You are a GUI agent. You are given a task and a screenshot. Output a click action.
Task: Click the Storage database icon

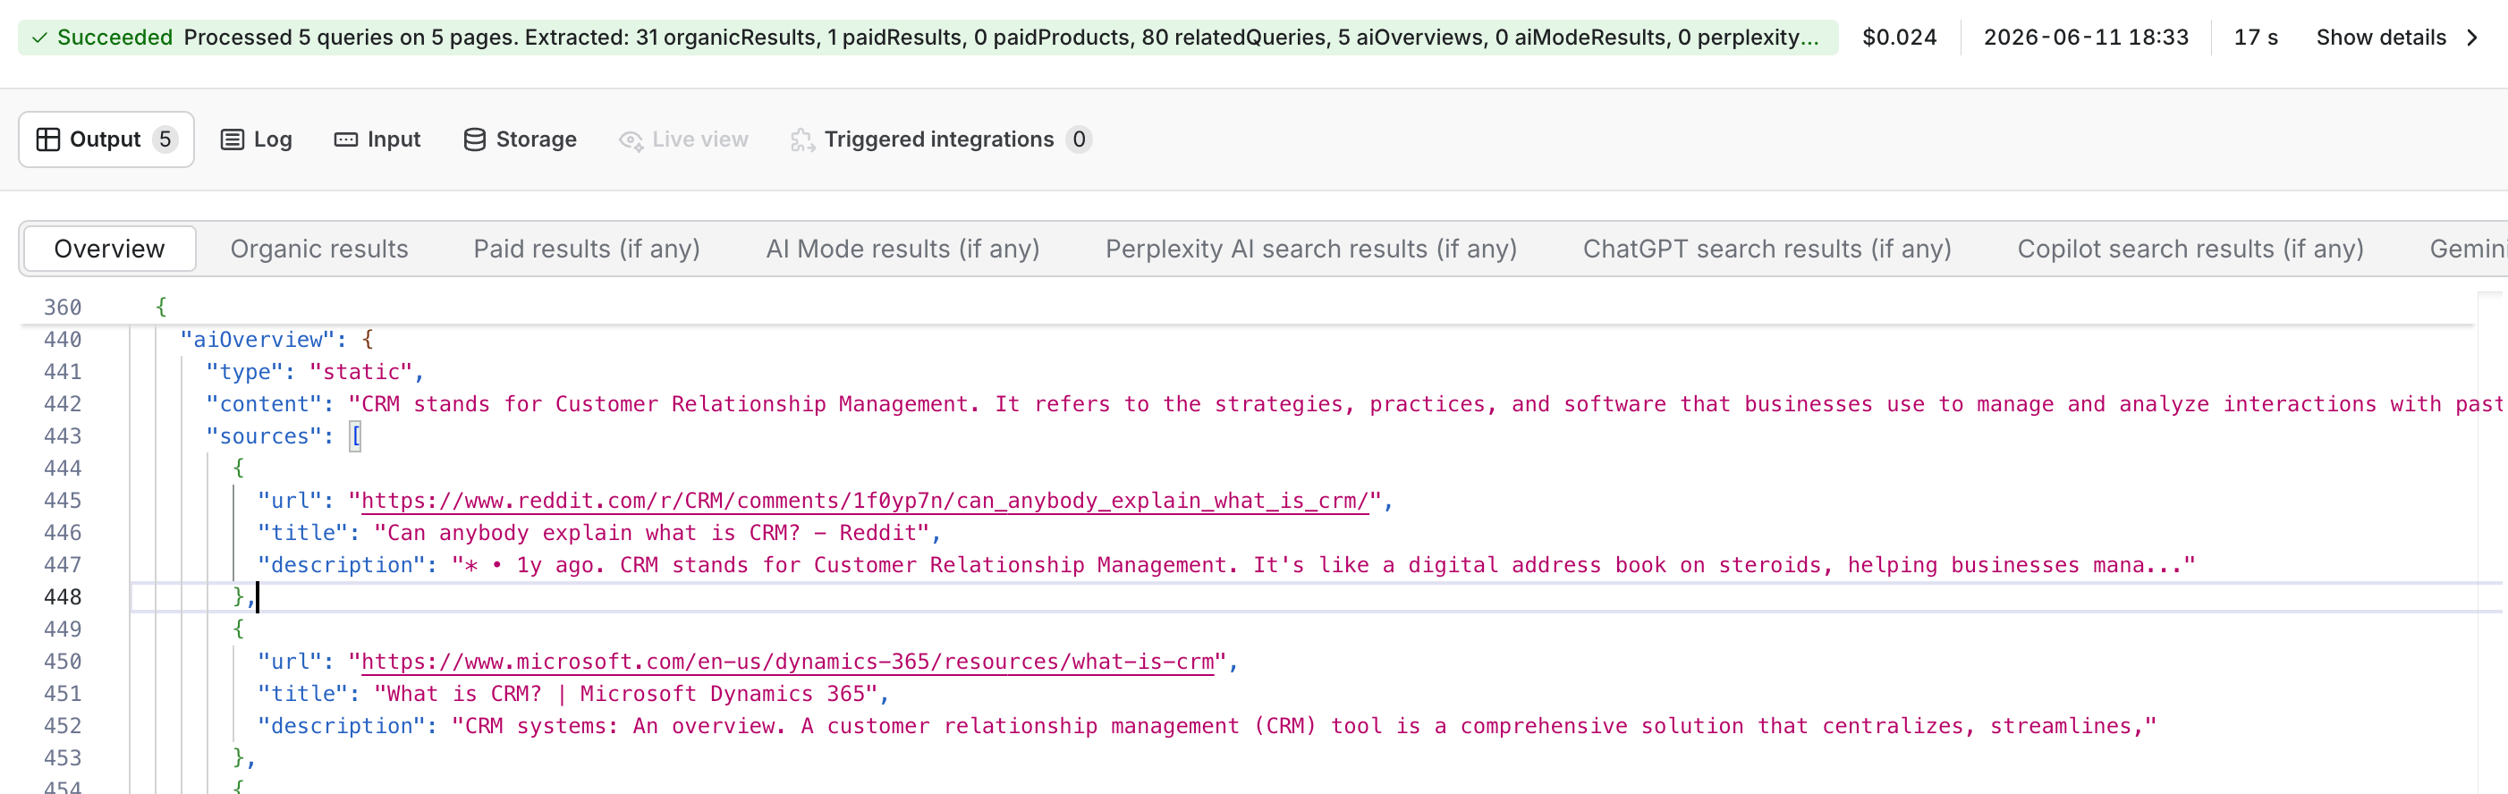pos(474,139)
